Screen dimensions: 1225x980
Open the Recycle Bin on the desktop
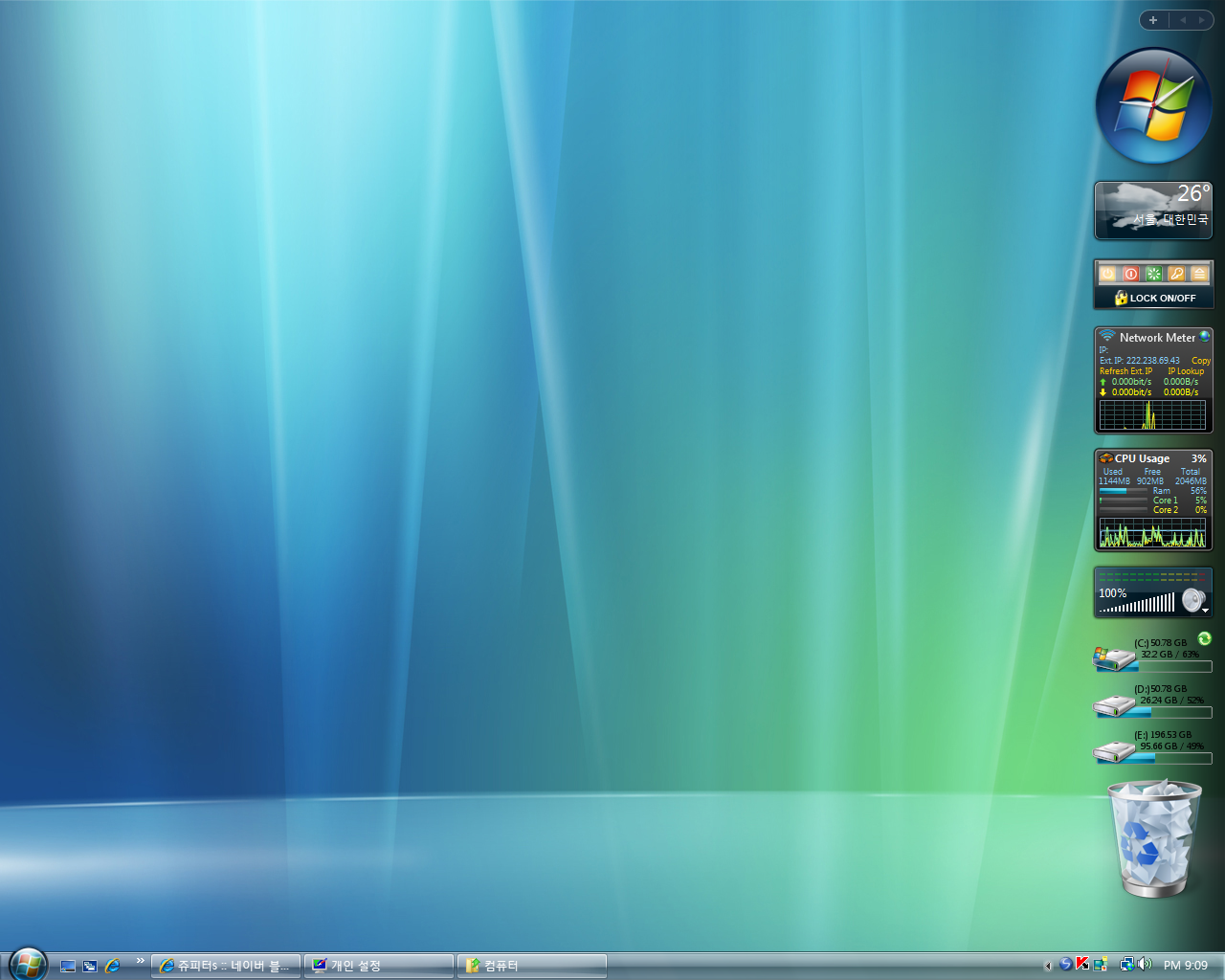1153,838
